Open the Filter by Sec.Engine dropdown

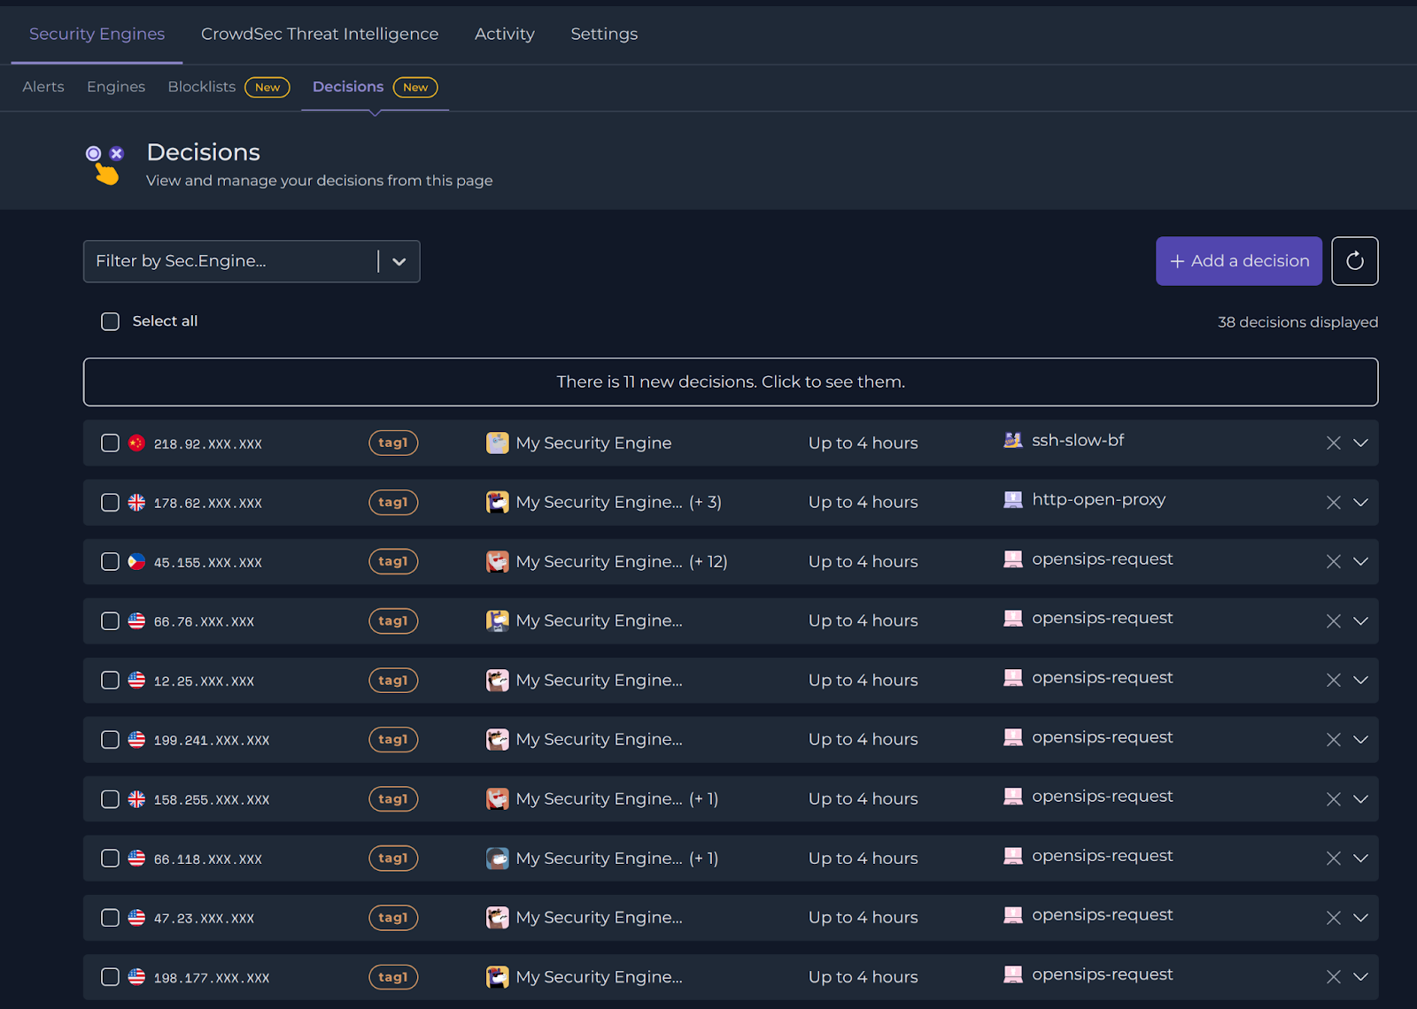coord(252,261)
